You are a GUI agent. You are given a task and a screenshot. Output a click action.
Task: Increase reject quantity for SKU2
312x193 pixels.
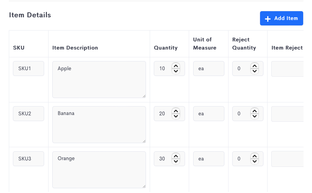255,111
